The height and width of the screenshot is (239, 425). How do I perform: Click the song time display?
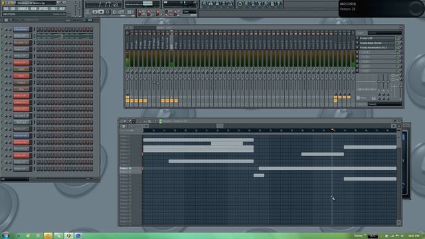point(103,5)
